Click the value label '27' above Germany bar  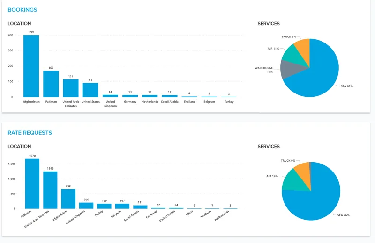(x=158, y=205)
